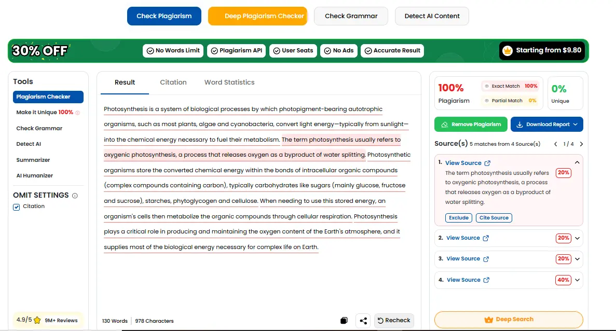The image size is (616, 331).
Task: Click the '0% Unique' score text
Action: click(x=560, y=94)
